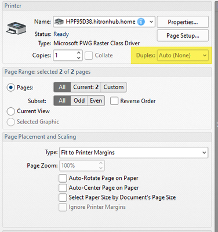Select Current View radio button
This screenshot has height=232, width=218.
coord(11,111)
